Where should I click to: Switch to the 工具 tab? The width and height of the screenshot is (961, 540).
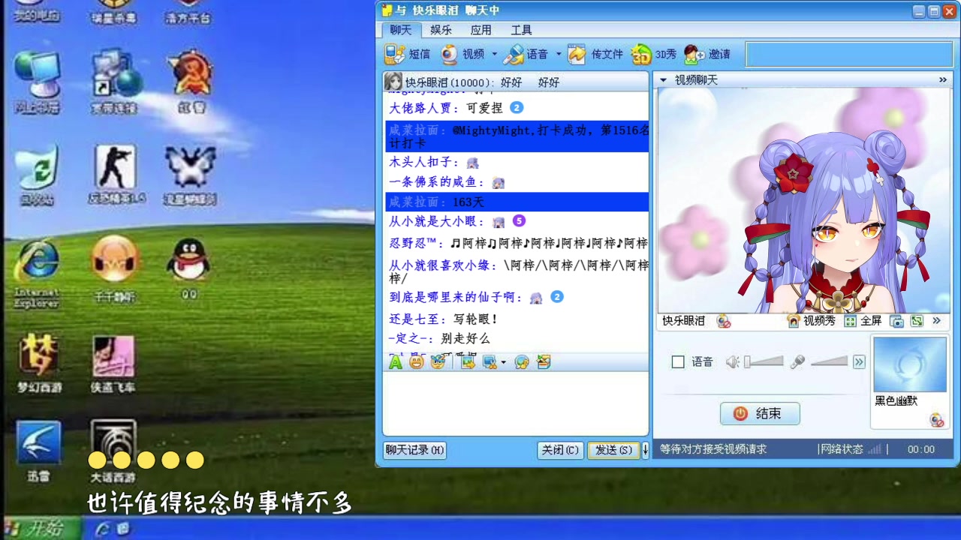tap(521, 30)
